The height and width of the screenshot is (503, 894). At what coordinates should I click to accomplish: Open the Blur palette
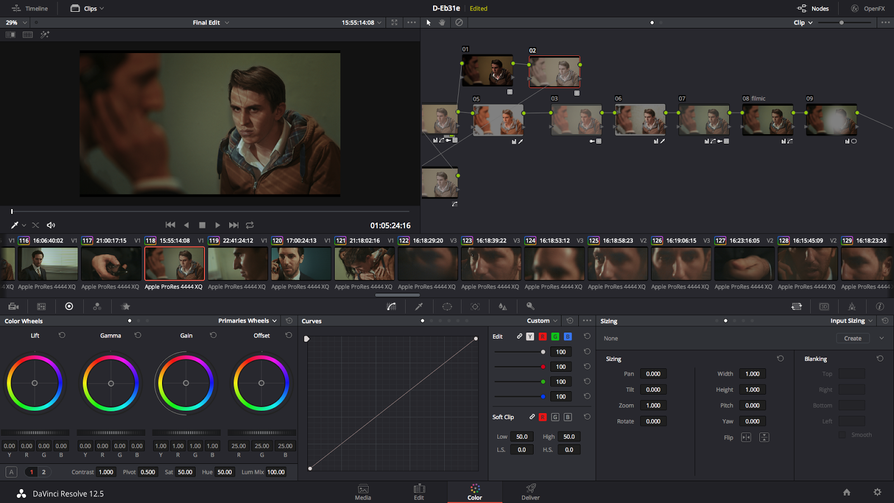502,306
